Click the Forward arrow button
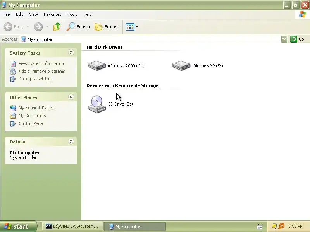The height and width of the screenshot is (232, 310). pos(38,27)
